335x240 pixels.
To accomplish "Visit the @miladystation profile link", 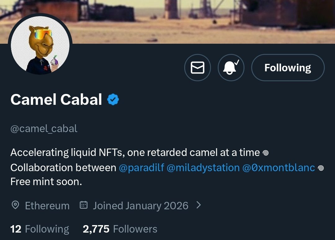I will [x=203, y=168].
